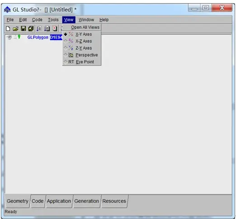
Task: Click the Save floppy disk icon
Action: pos(24,28)
